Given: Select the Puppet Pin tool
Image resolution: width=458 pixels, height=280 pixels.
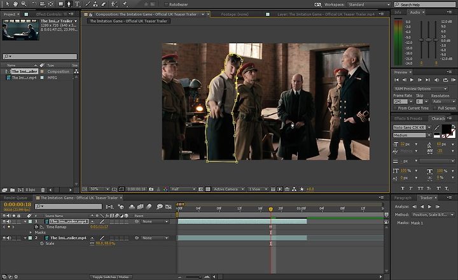Looking at the screenshot, I should [125, 4].
